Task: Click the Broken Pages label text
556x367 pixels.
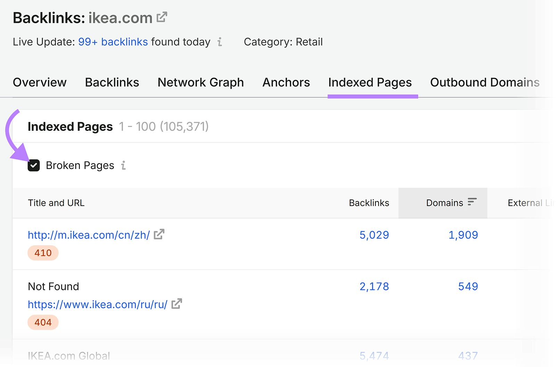Action: (80, 165)
